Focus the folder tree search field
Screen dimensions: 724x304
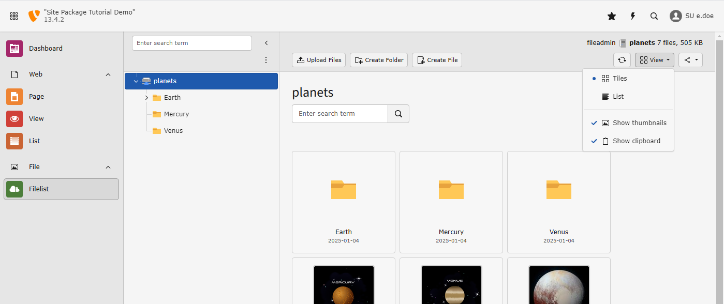pyautogui.click(x=192, y=43)
